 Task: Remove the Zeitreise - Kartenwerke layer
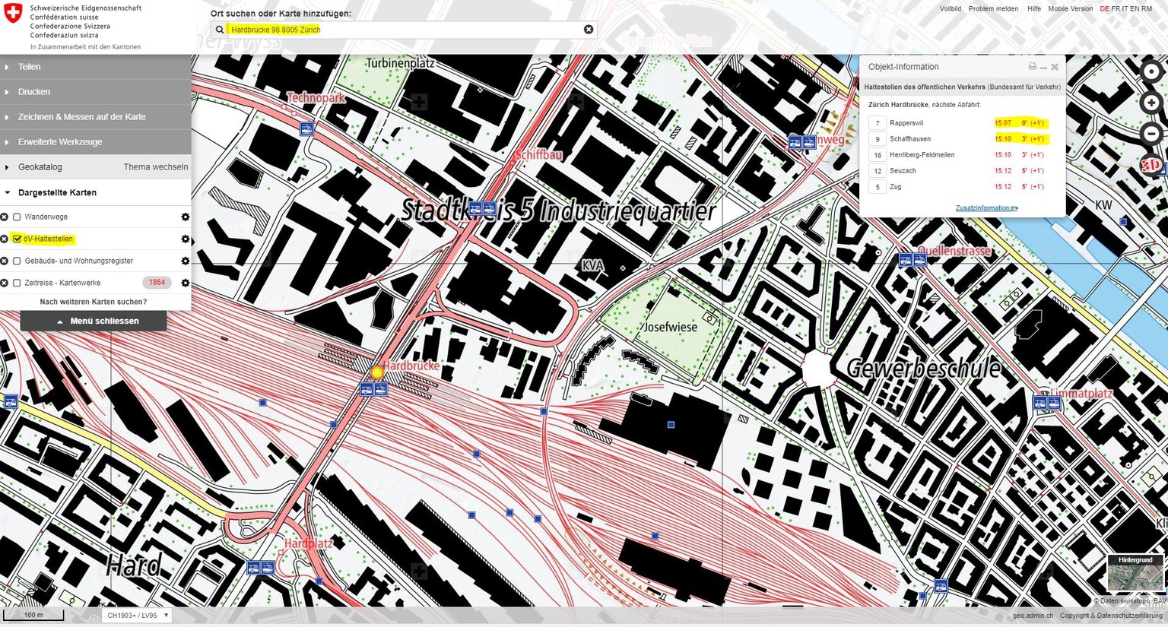[x=5, y=283]
